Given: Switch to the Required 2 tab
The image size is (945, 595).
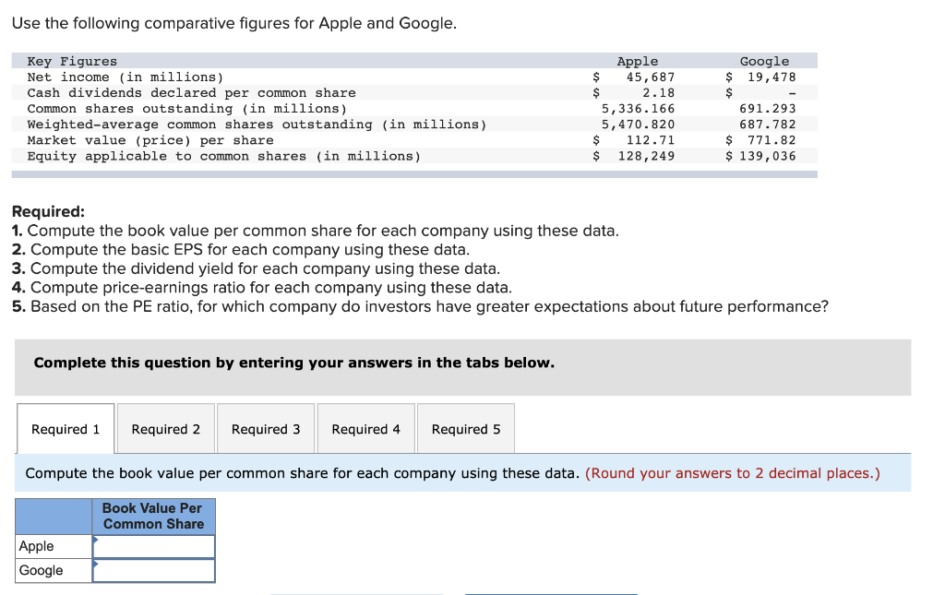Looking at the screenshot, I should pyautogui.click(x=165, y=428).
